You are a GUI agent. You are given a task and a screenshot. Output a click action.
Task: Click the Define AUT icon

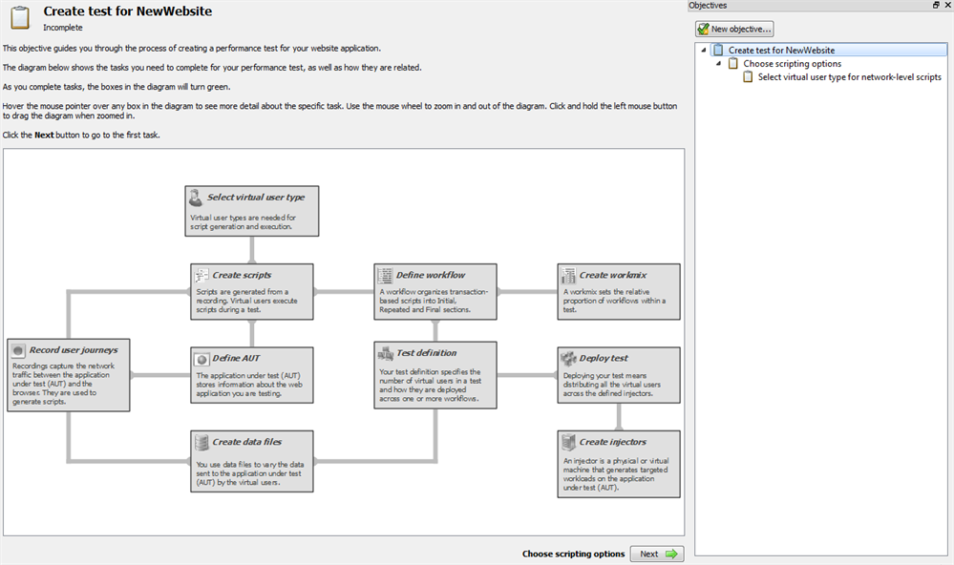coord(201,358)
